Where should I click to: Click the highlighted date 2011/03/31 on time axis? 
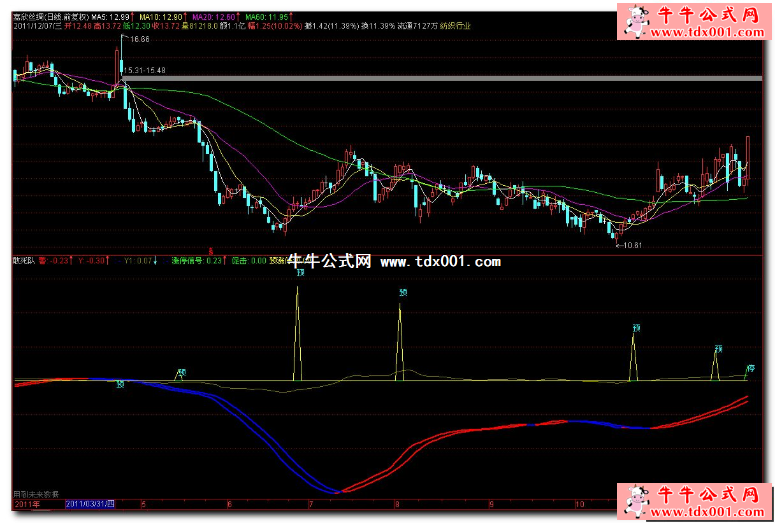pyautogui.click(x=90, y=505)
